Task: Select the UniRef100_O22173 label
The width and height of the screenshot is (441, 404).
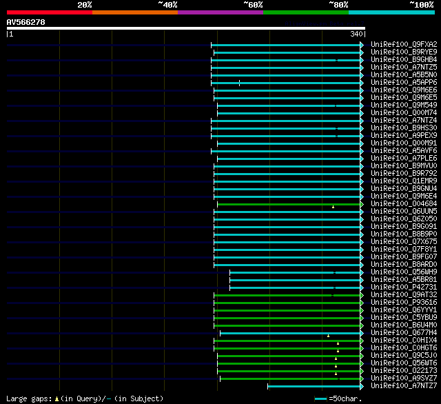Action: coord(404,371)
